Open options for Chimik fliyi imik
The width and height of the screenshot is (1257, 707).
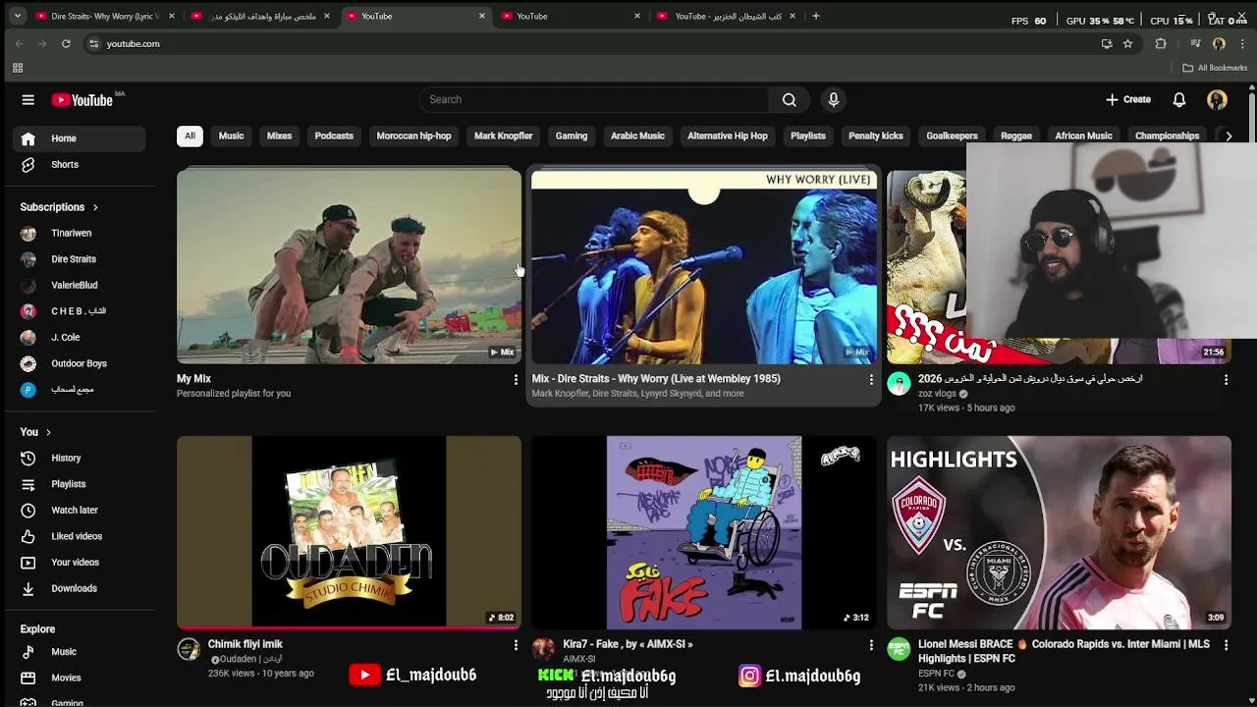point(516,645)
